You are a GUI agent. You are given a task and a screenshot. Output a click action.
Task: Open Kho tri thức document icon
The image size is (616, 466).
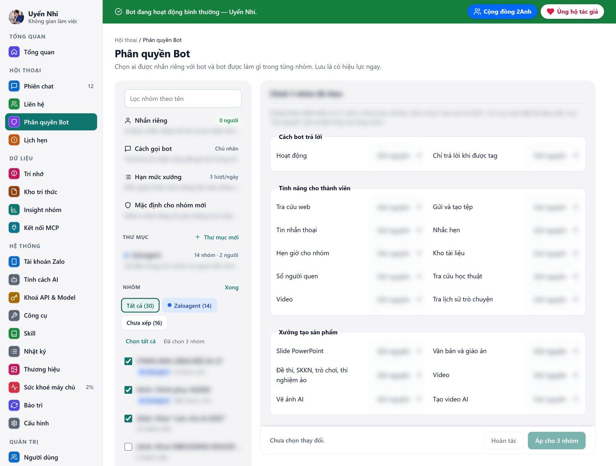click(14, 192)
